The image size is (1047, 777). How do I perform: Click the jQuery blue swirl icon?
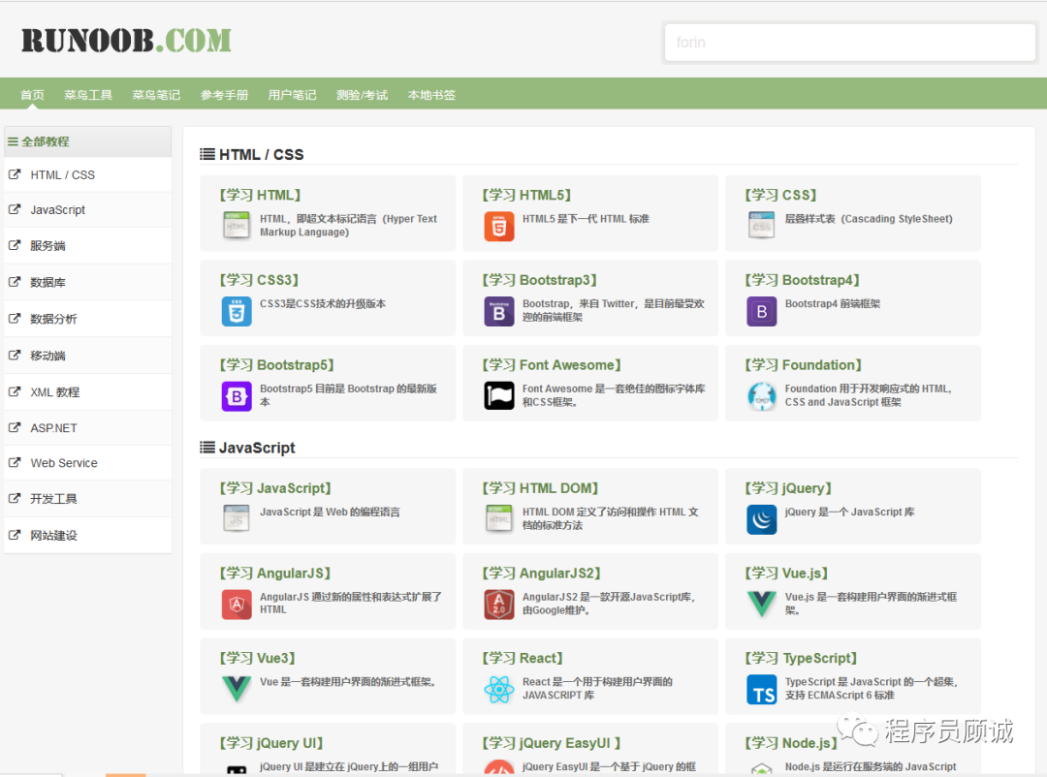click(761, 518)
